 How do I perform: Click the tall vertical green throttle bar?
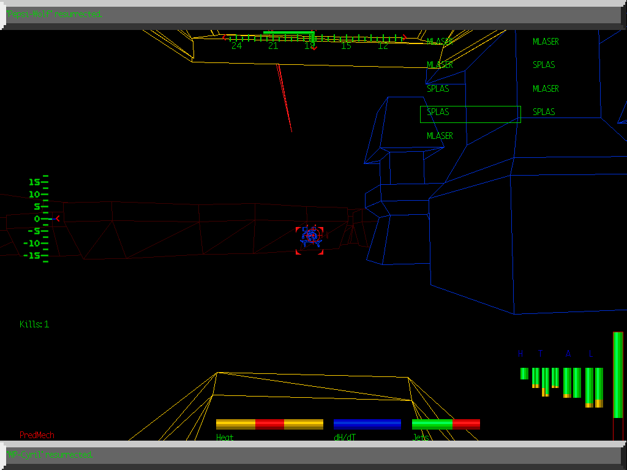pyautogui.click(x=618, y=375)
